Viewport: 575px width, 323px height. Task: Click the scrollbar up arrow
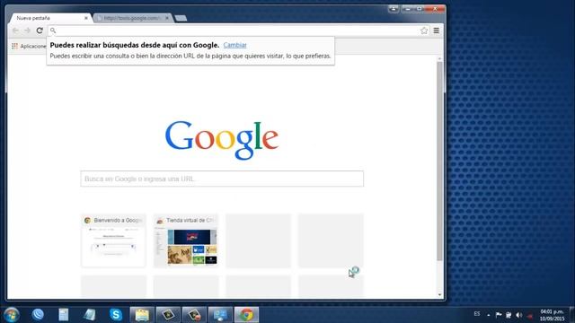pos(439,58)
